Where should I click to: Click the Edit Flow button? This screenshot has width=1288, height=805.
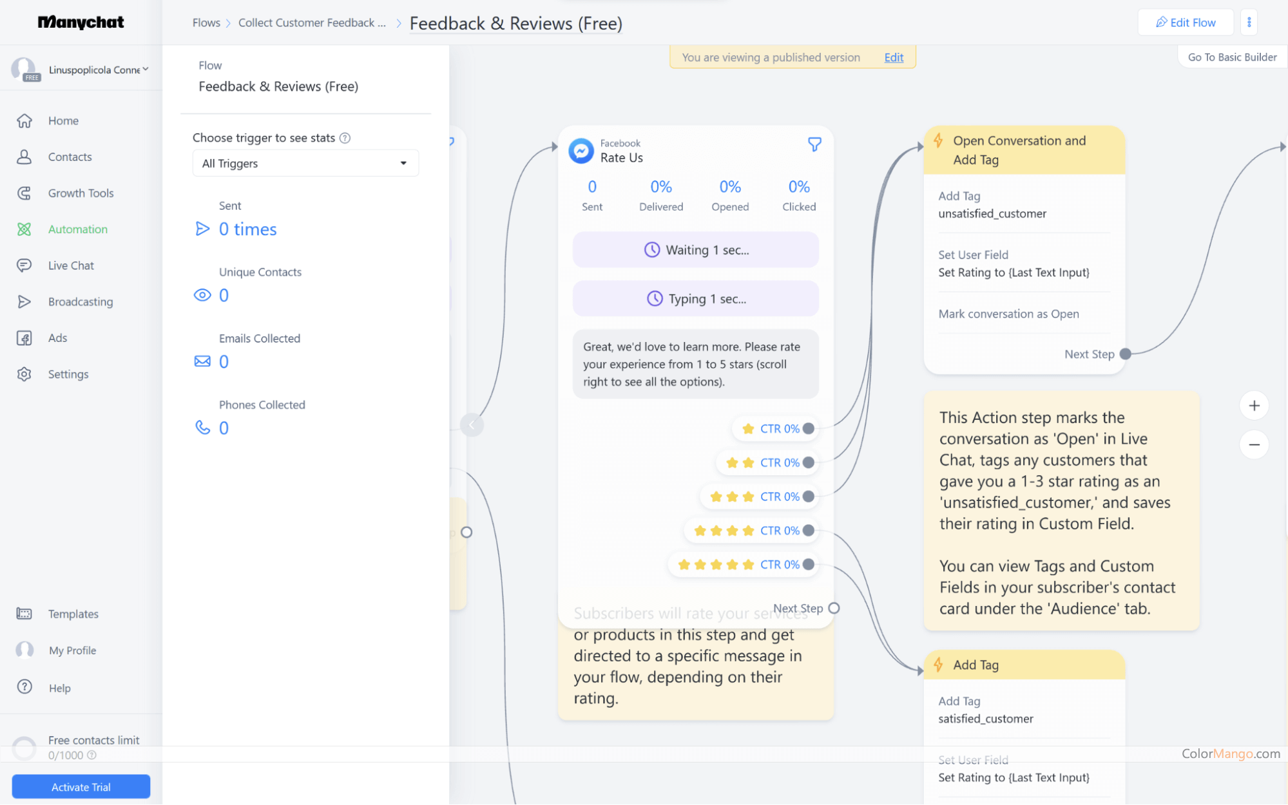click(1186, 23)
